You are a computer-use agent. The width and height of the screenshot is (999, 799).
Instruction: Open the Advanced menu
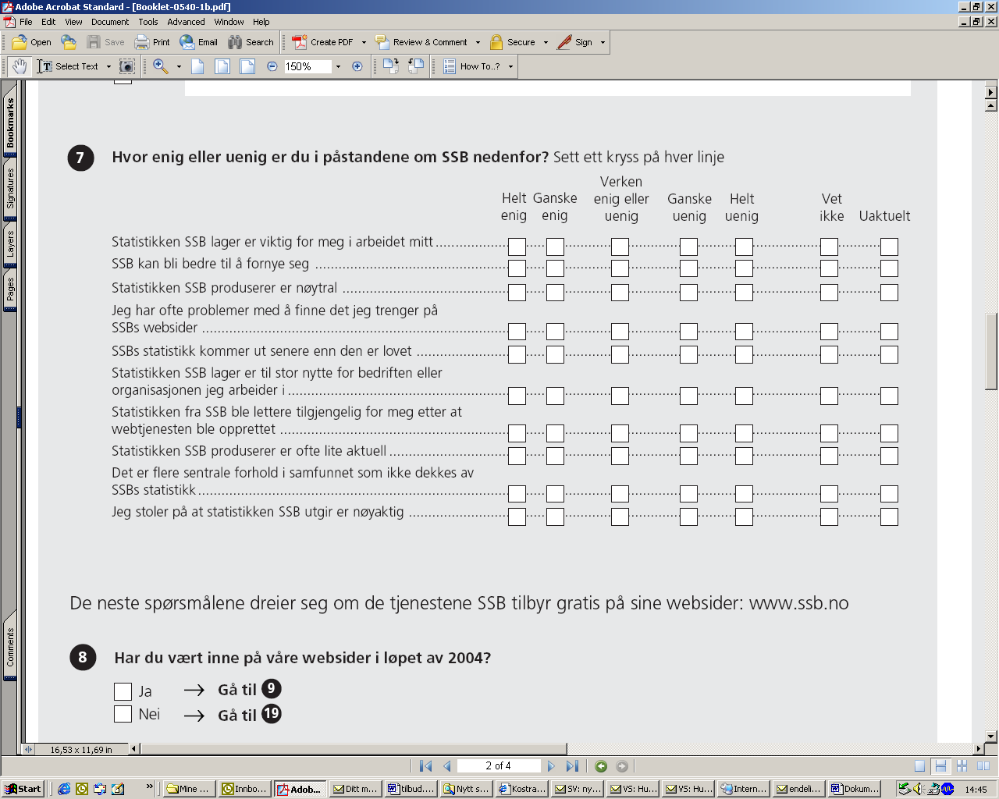186,22
